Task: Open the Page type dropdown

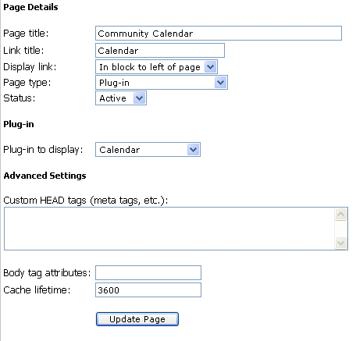Action: 162,83
